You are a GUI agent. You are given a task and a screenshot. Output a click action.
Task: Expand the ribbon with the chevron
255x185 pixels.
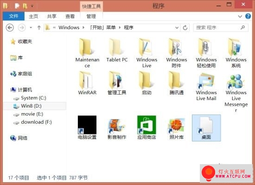pyautogui.click(x=240, y=16)
